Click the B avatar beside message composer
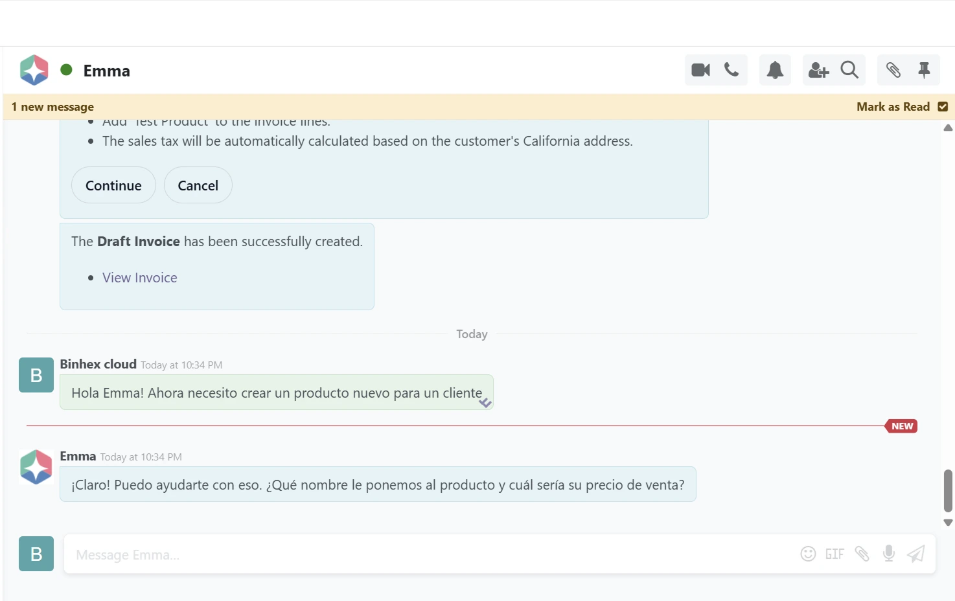The image size is (955, 601). (36, 554)
